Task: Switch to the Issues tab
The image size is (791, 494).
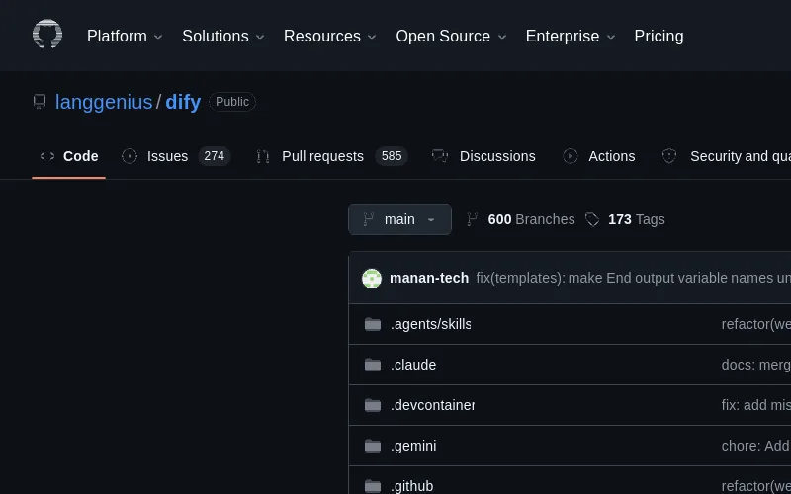Action: click(x=176, y=156)
